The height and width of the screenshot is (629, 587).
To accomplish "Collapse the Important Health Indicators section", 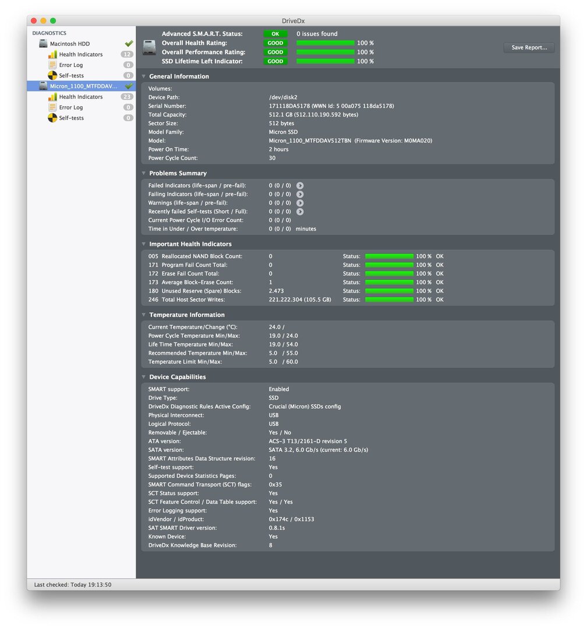I will (144, 244).
